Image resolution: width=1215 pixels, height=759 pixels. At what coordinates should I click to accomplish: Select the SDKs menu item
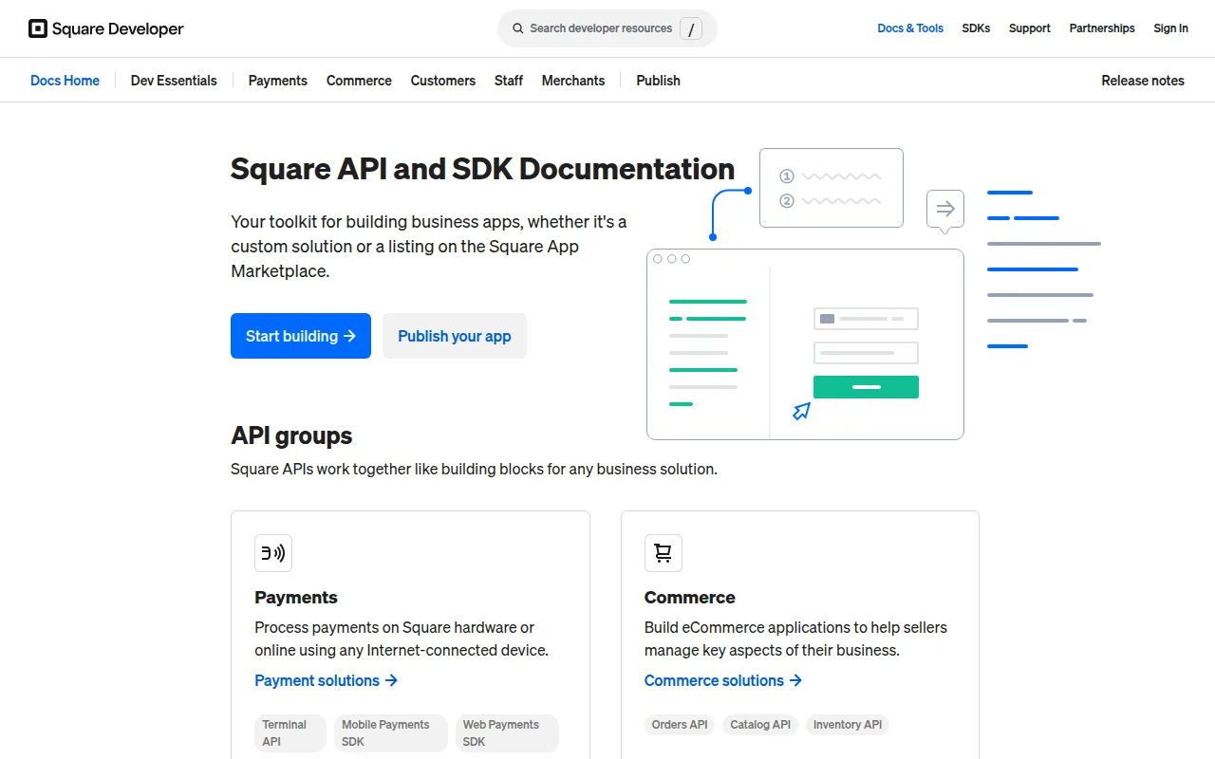click(x=976, y=28)
